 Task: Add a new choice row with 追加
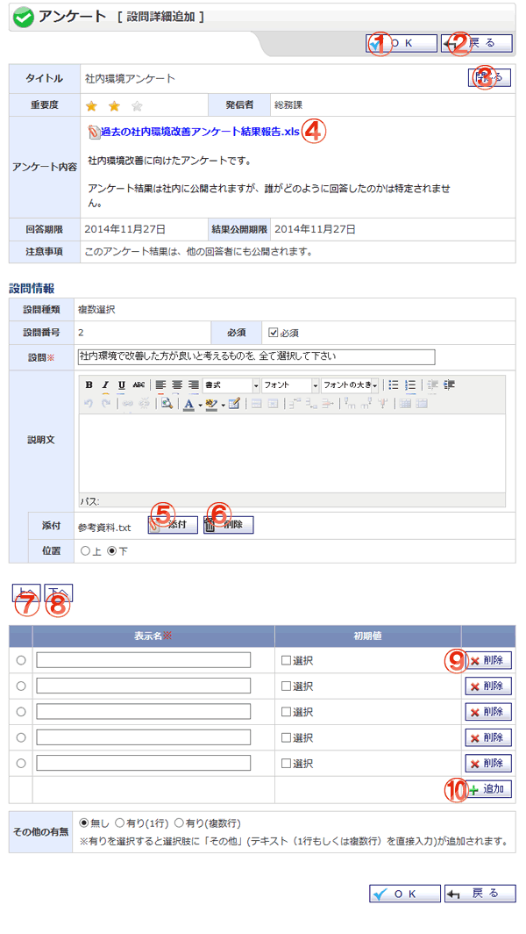click(488, 789)
